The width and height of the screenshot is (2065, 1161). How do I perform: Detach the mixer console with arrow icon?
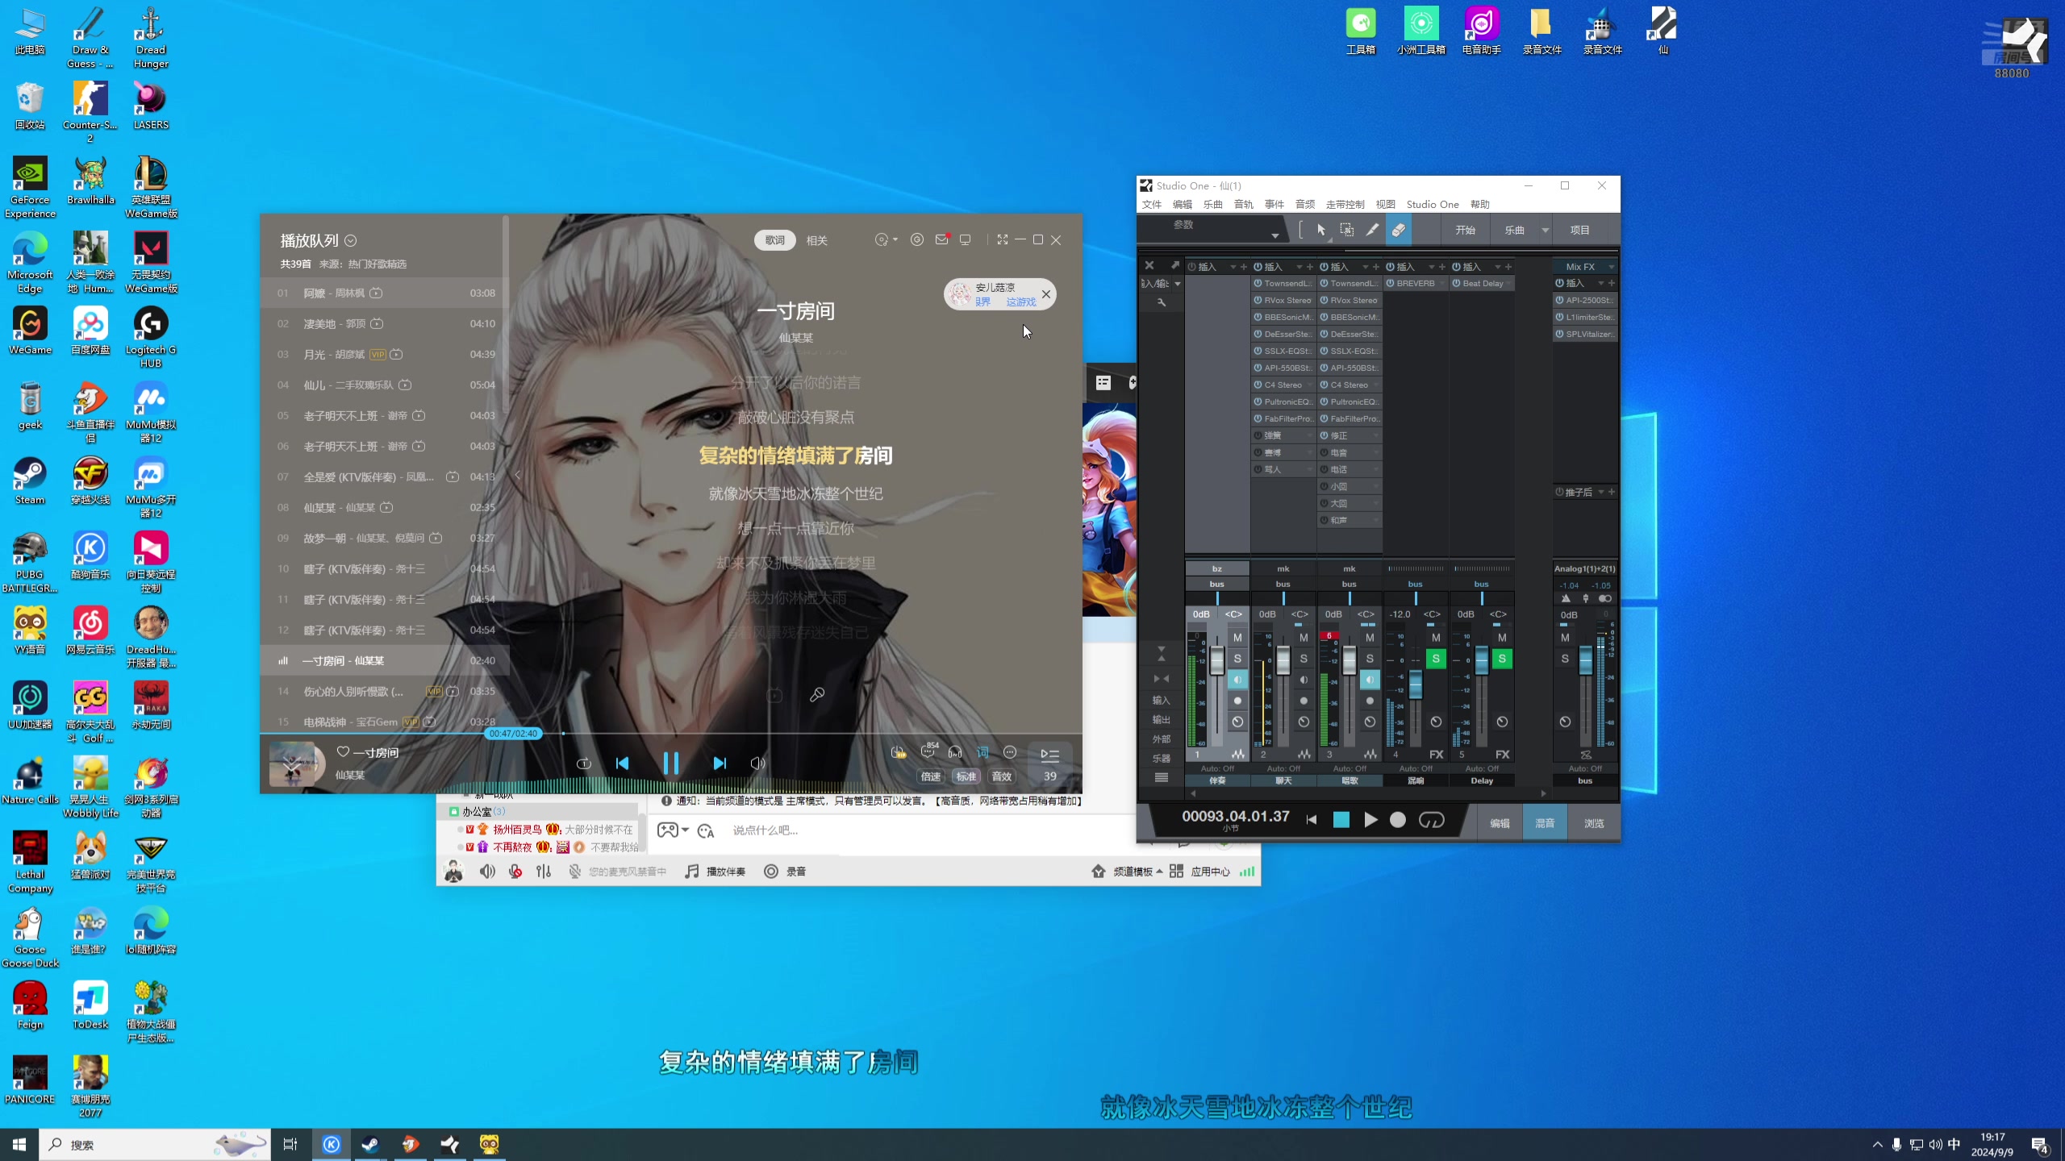point(1175,265)
